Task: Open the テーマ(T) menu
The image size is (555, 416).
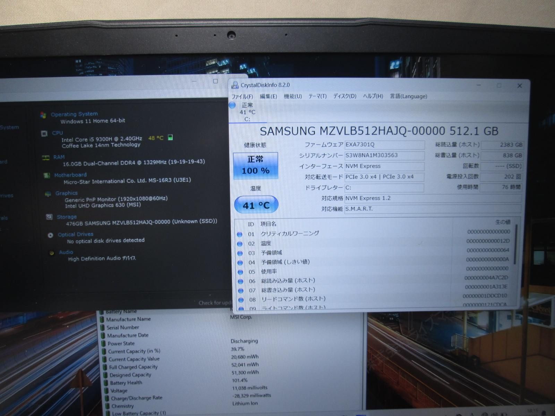Action: [317, 96]
